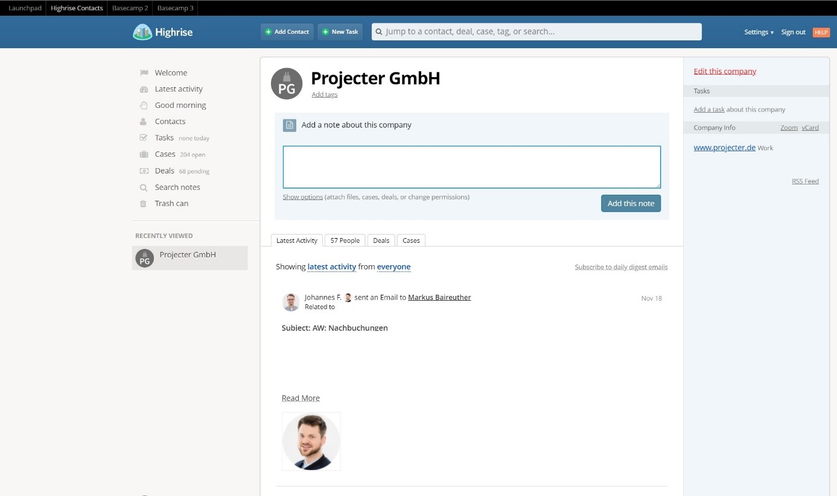Expand the email with Read More
This screenshot has height=496, width=837.
301,398
